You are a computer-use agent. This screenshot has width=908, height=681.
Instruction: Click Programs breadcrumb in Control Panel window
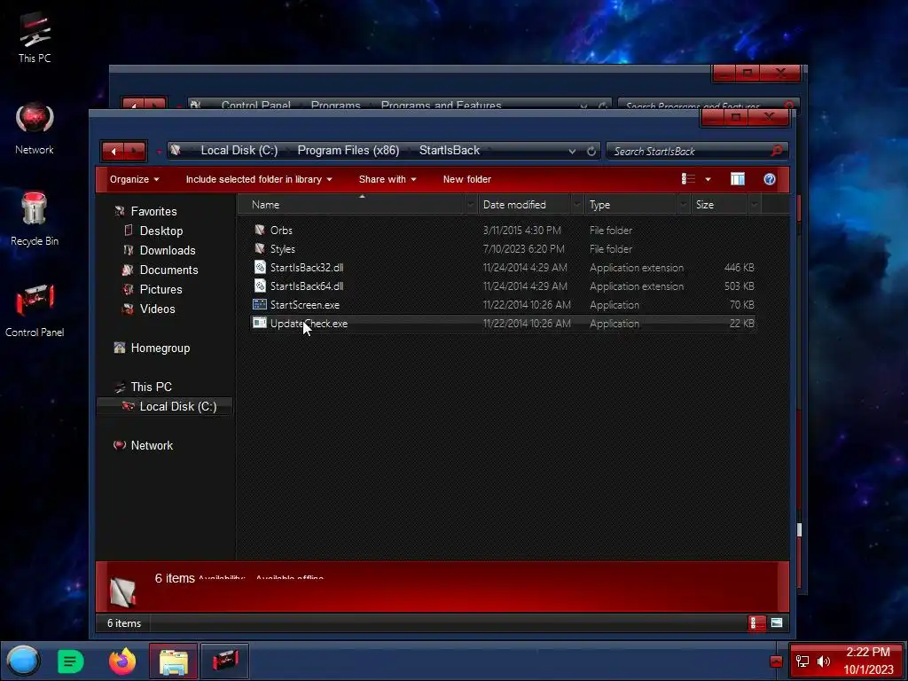point(335,106)
